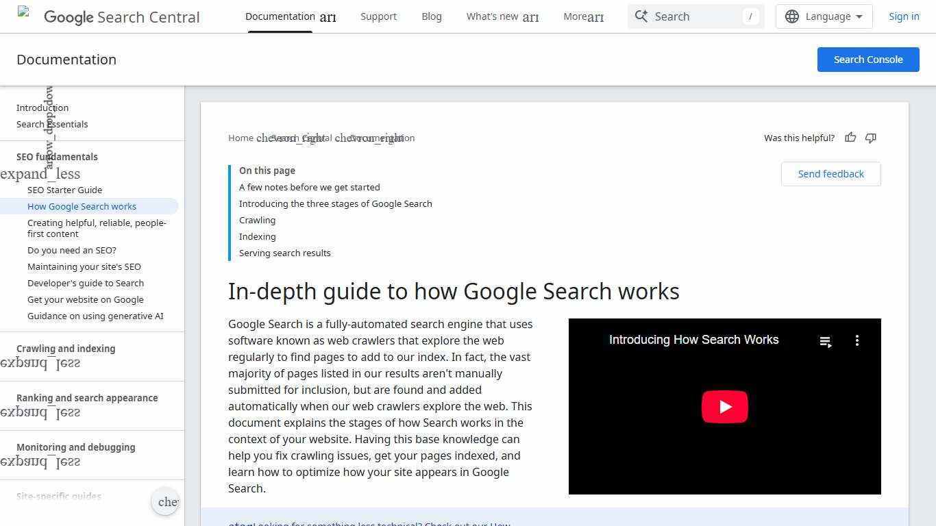
Task: Open the video playlist icon
Action: click(x=825, y=340)
